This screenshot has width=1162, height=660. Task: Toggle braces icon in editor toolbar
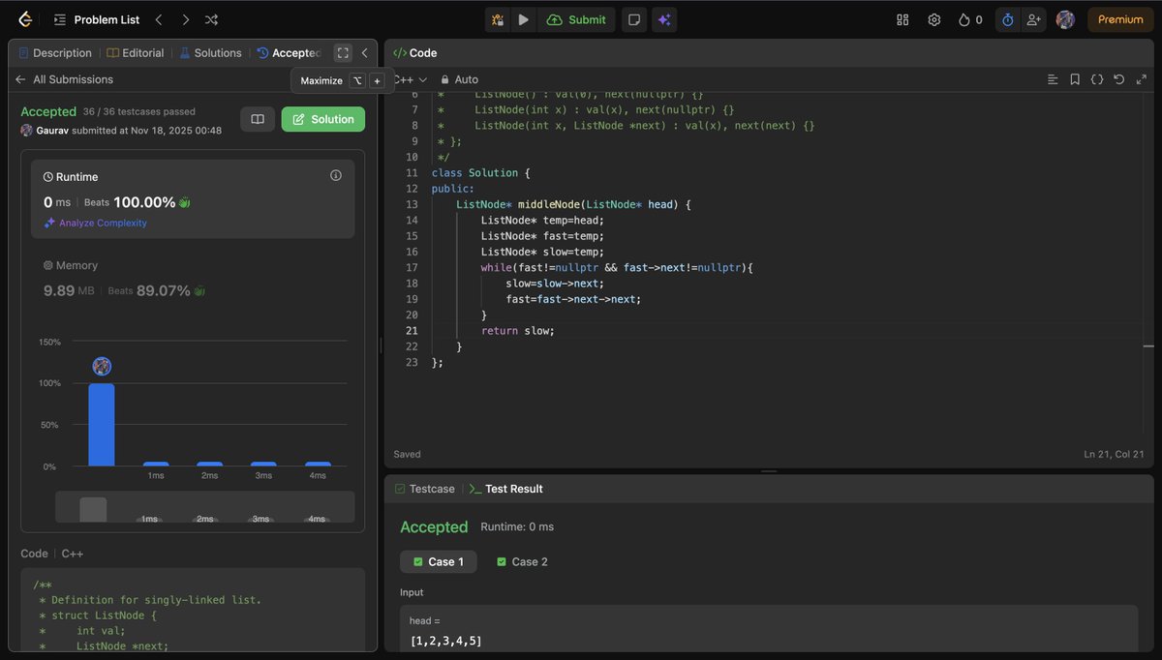1097,79
